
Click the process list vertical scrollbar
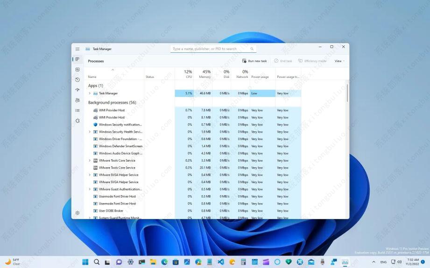[x=347, y=93]
